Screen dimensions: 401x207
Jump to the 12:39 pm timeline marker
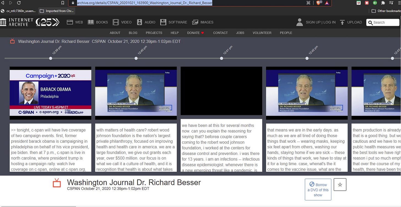click(x=50, y=58)
